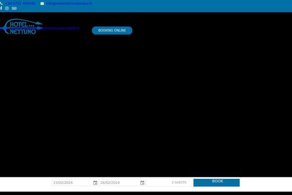The image size is (292, 195).
Task: Select the check-in date field 23/02/2024
Action: coord(75,182)
